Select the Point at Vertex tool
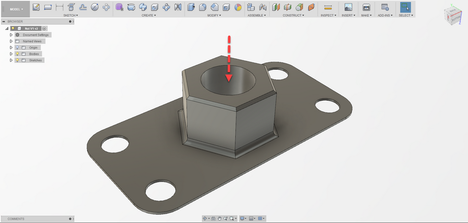Image resolution: width=468 pixels, height=223 pixels. (311, 7)
